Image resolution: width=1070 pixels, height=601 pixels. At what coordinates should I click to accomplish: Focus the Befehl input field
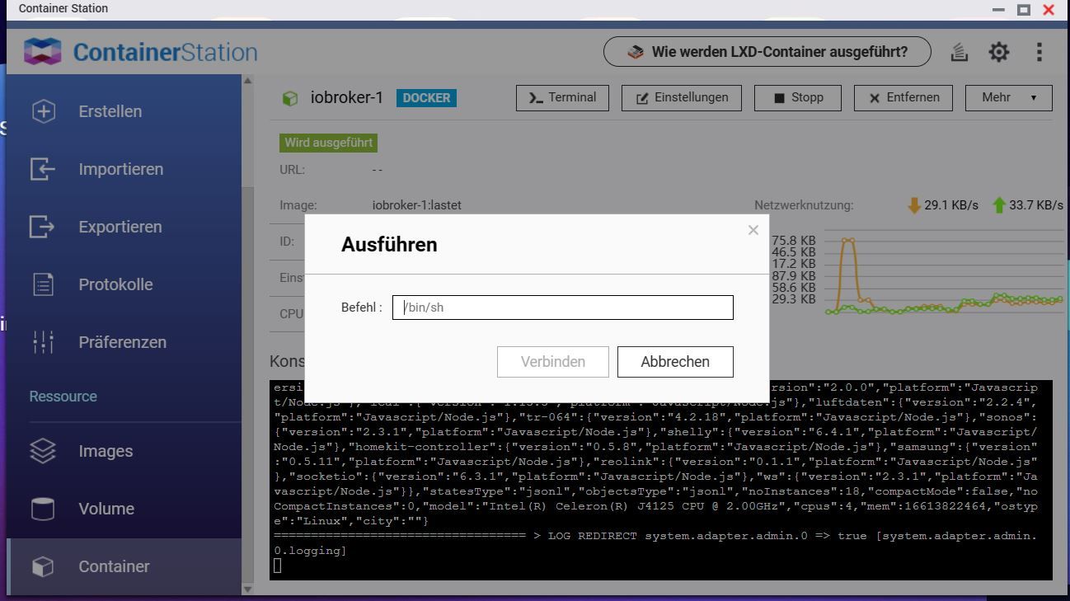coord(563,308)
